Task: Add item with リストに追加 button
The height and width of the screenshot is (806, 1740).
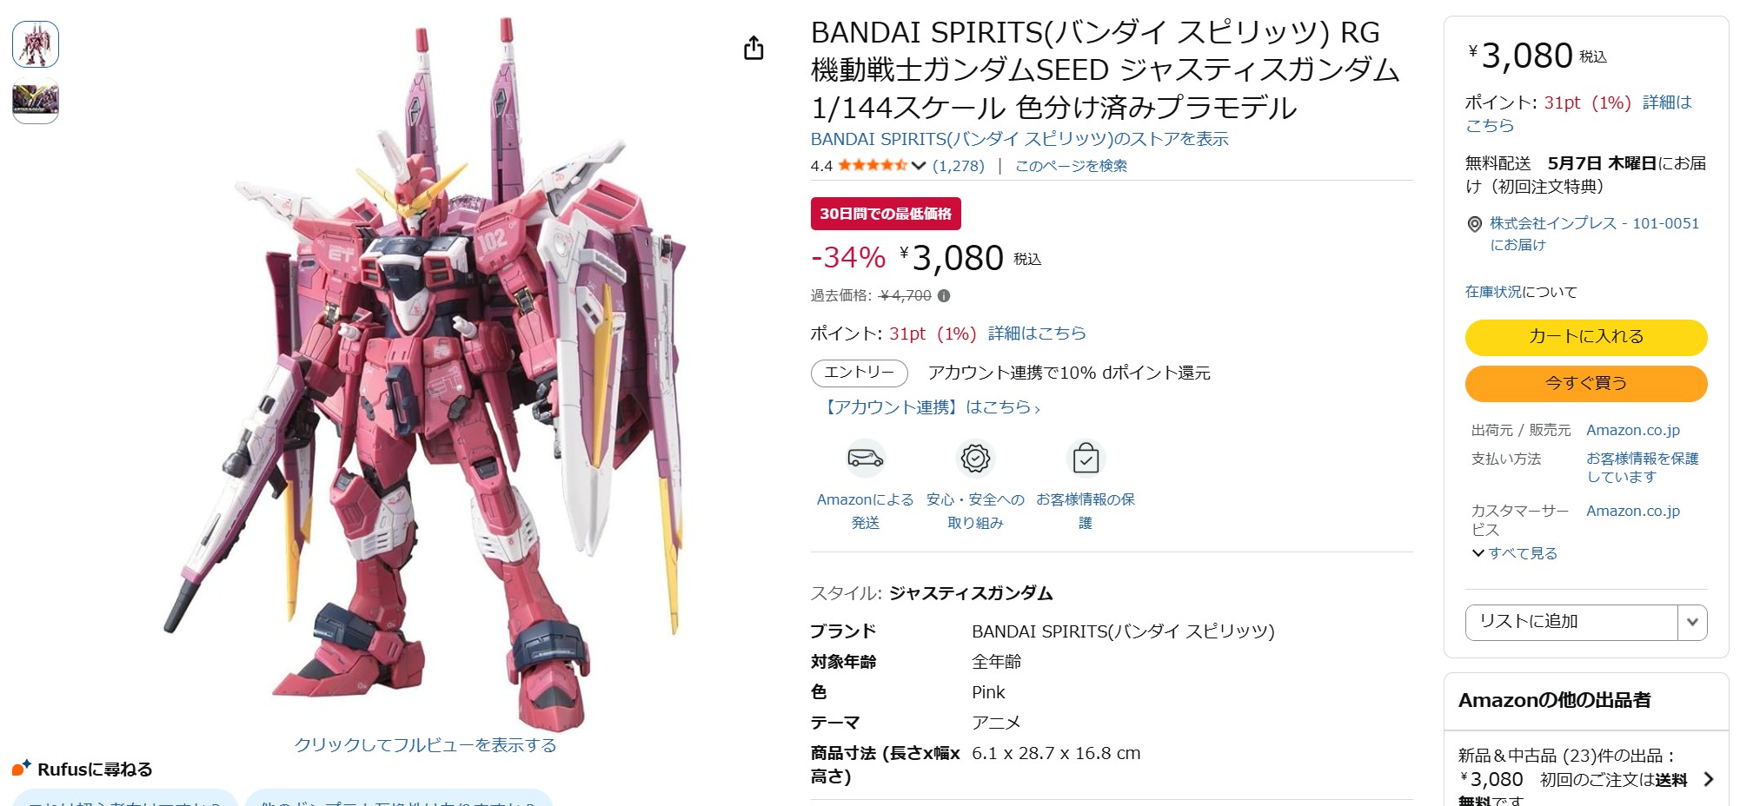Action: 1571,622
